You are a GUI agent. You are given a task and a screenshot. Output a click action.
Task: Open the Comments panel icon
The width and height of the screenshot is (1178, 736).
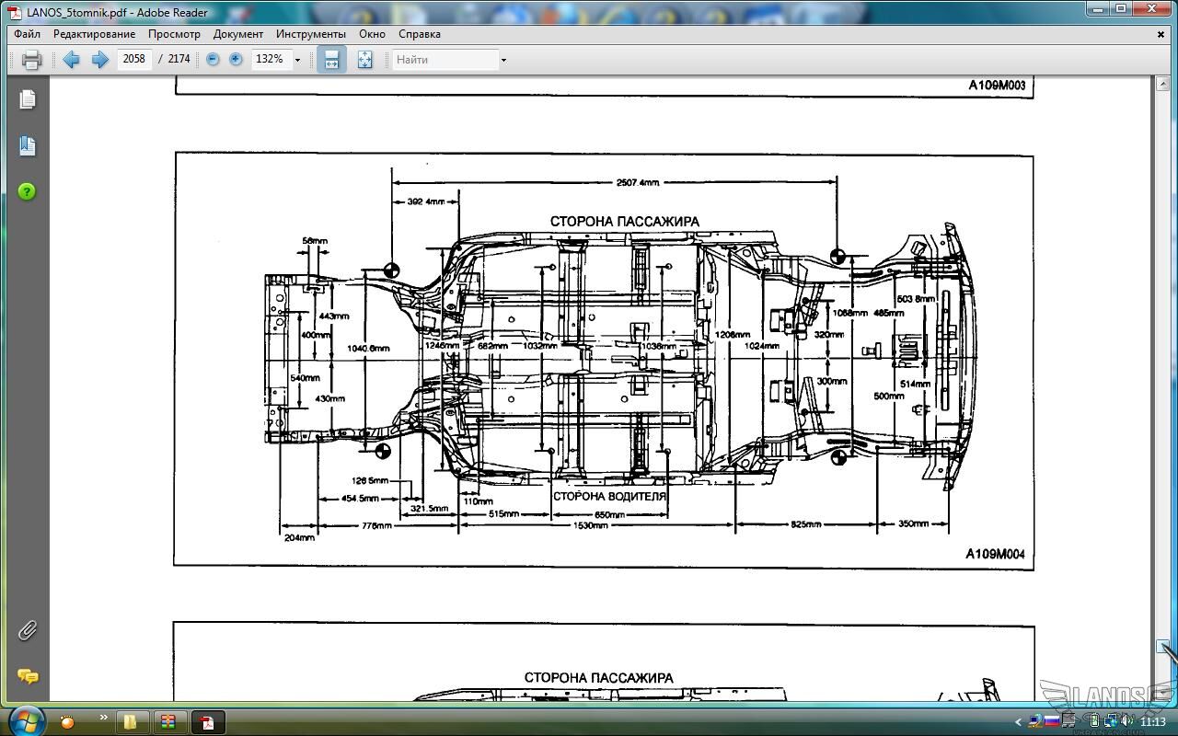click(x=28, y=676)
